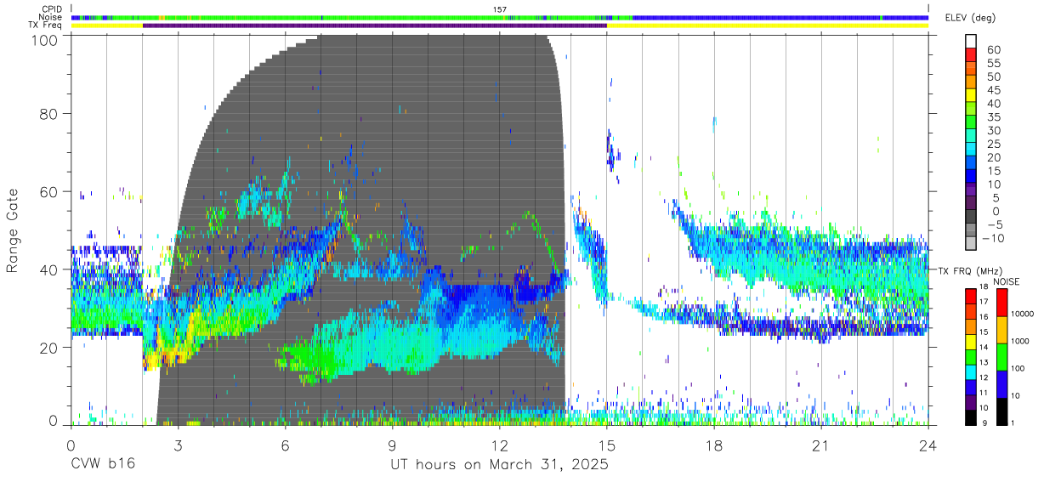Select the green swatch on NOISE color bar
The width and height of the screenshot is (1044, 482).
pos(1001,356)
